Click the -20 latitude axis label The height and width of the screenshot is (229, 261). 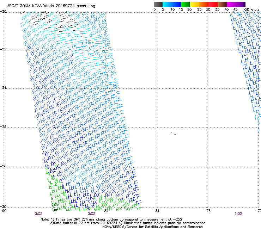[3, 12]
